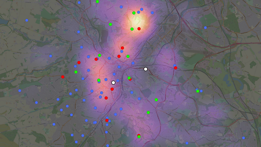Click the southernmost green marker overlapping a red one

pyautogui.click(x=139, y=137)
